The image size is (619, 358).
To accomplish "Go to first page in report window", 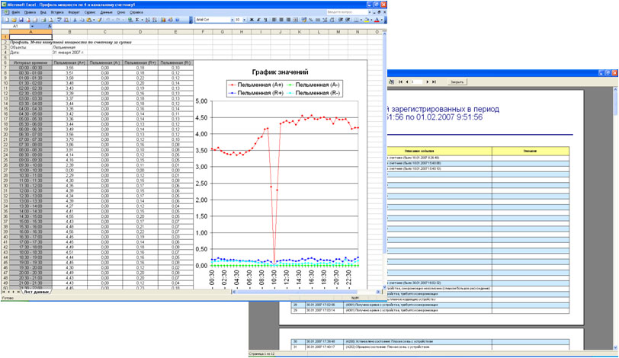I will coord(400,82).
